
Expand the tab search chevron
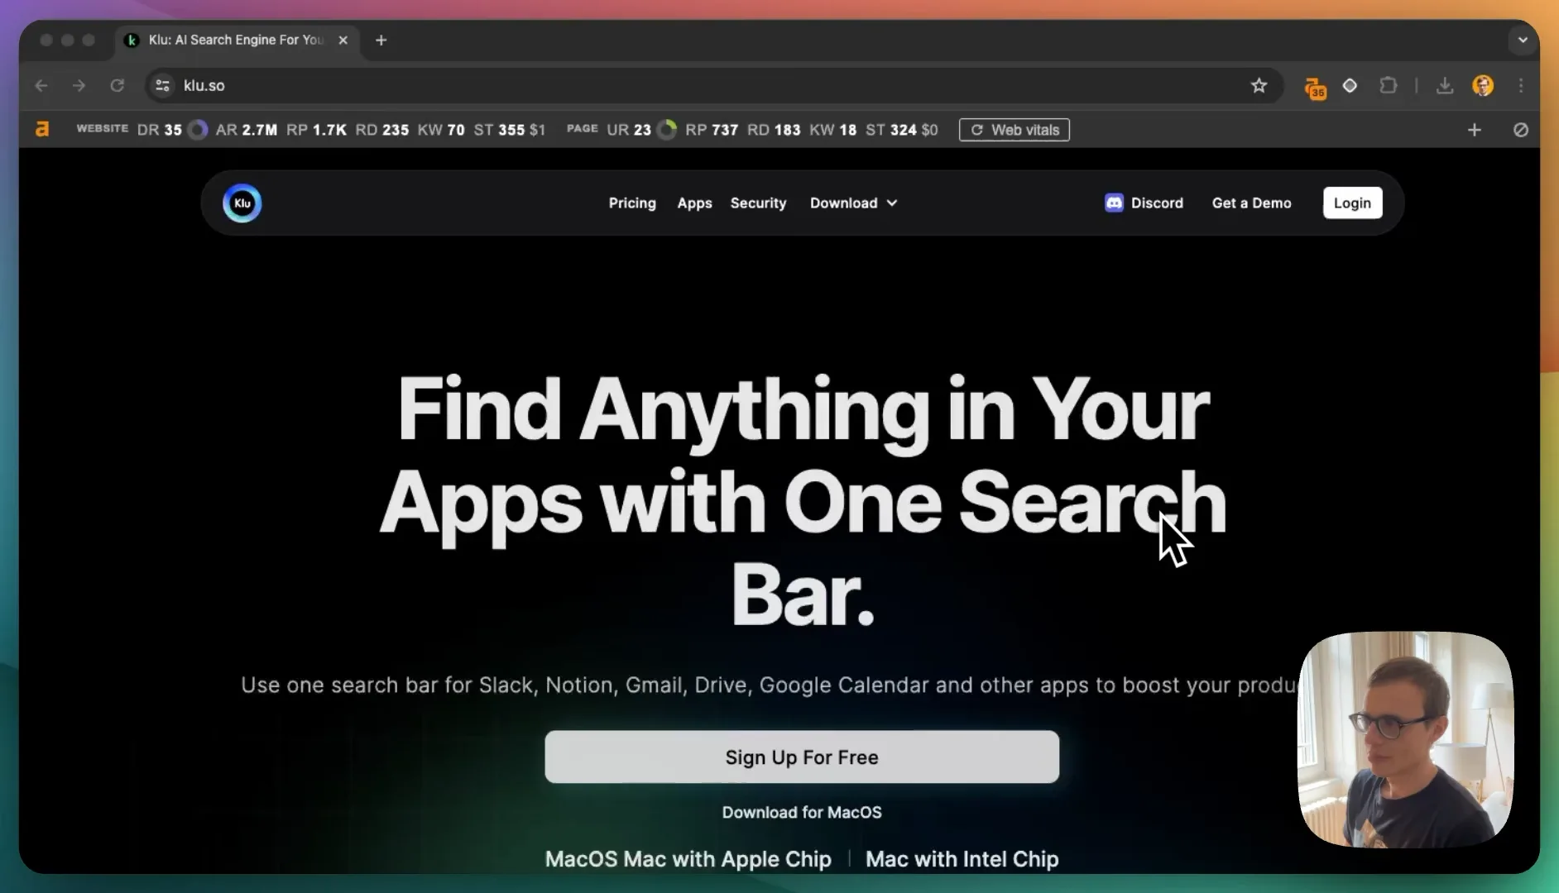1522,40
